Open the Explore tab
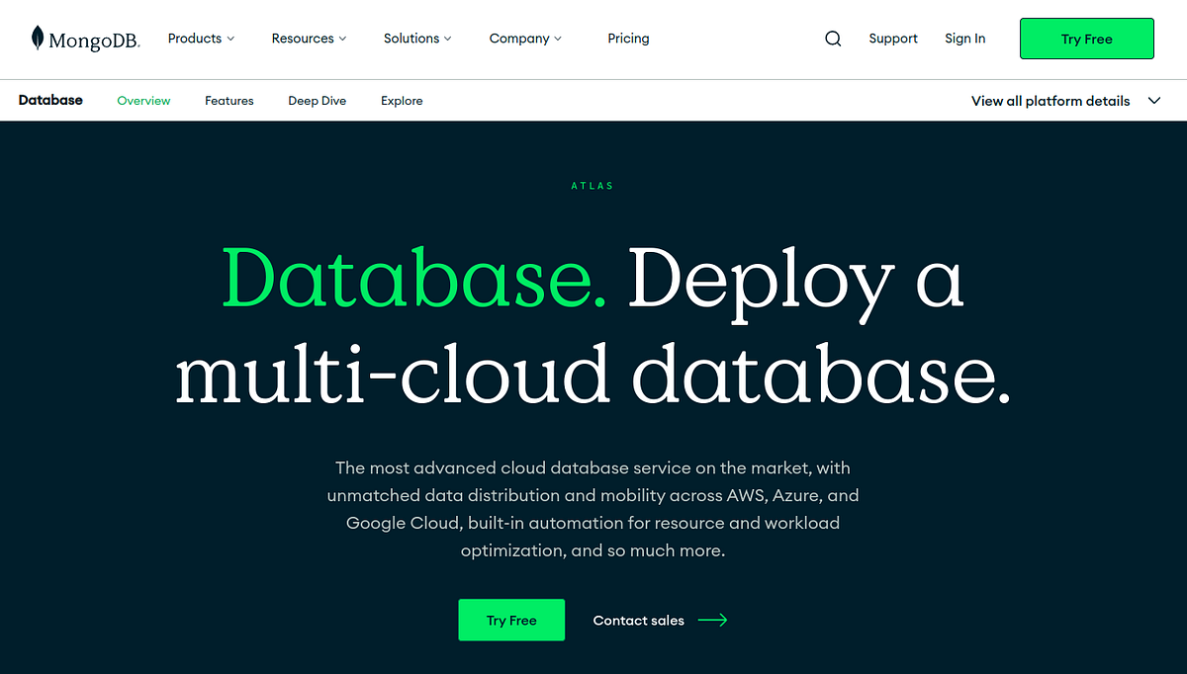Viewport: 1187px width, 674px height. click(x=401, y=100)
